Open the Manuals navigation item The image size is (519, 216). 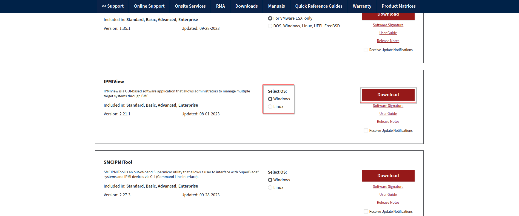276,6
